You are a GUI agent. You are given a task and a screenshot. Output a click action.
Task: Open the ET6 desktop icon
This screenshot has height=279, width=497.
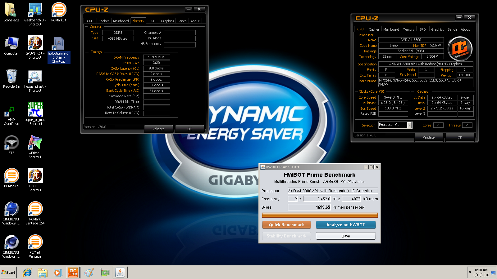[11, 145]
